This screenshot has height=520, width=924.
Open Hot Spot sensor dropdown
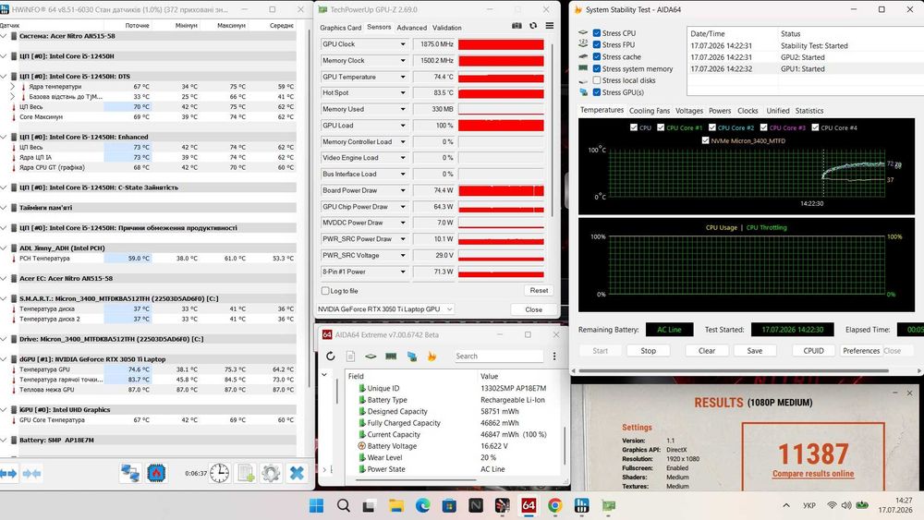pyautogui.click(x=403, y=93)
